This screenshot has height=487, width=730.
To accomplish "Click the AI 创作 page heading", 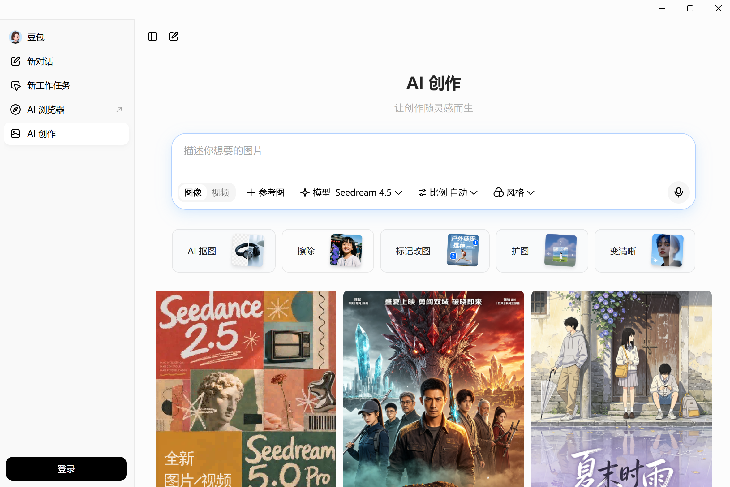I will tap(433, 83).
